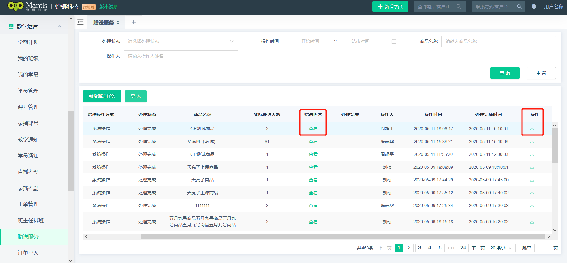567x263 pixels.
Task: Download row dated 2020-05-11 11:55:20
Action: tap(532, 154)
